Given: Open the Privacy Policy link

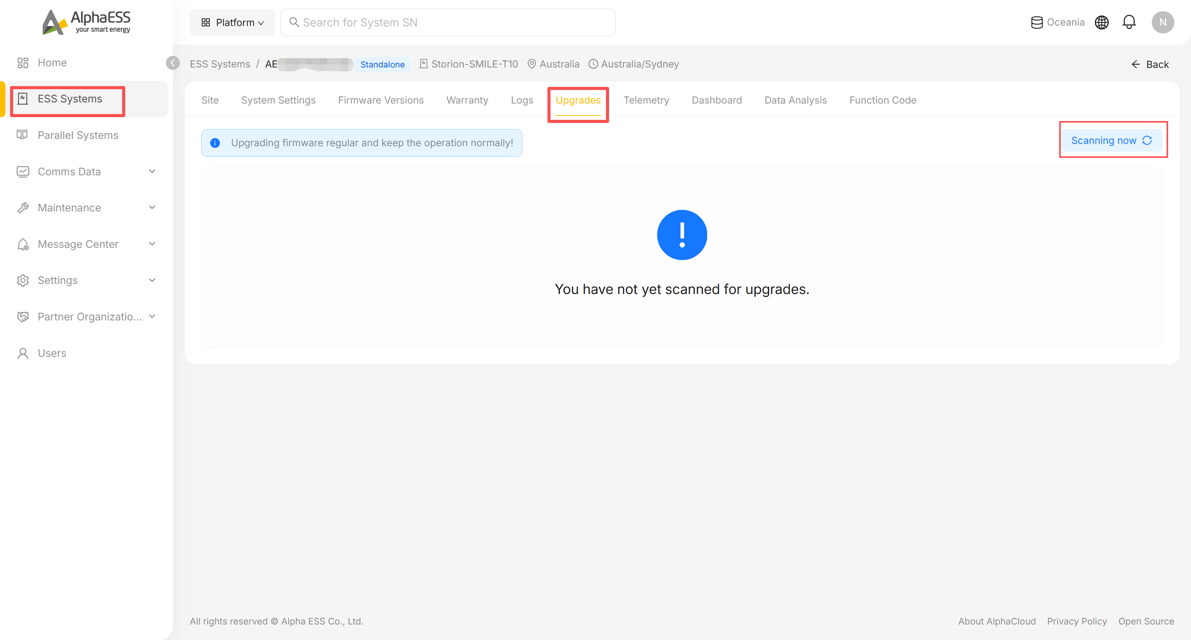Looking at the screenshot, I should pyautogui.click(x=1077, y=621).
